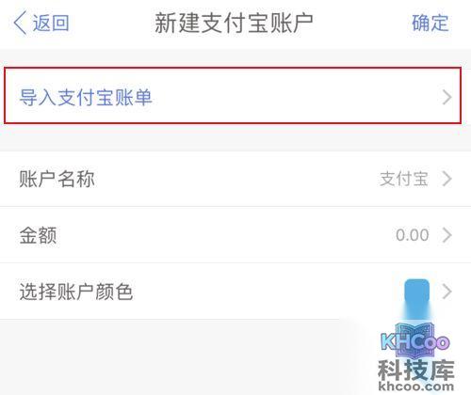Click the KHCoo book logo icon
Image resolution: width=471 pixels, height=395 pixels.
pyautogui.click(x=415, y=341)
